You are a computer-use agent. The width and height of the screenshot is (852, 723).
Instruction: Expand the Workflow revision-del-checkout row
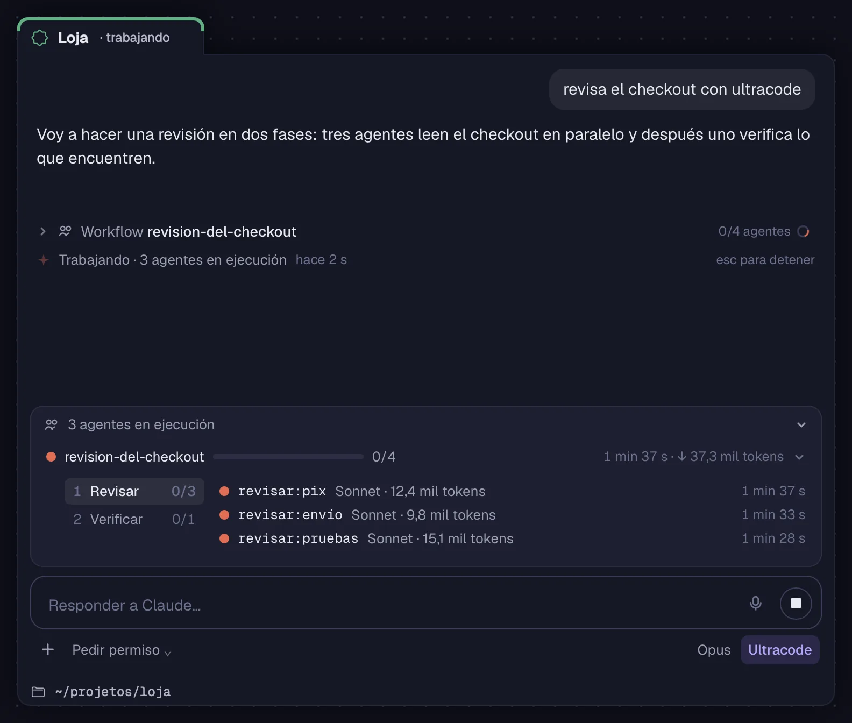click(x=43, y=231)
